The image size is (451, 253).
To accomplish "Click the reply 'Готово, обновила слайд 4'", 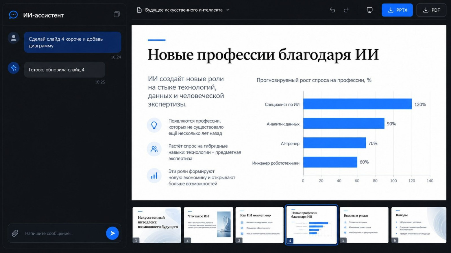I will pos(64,70).
